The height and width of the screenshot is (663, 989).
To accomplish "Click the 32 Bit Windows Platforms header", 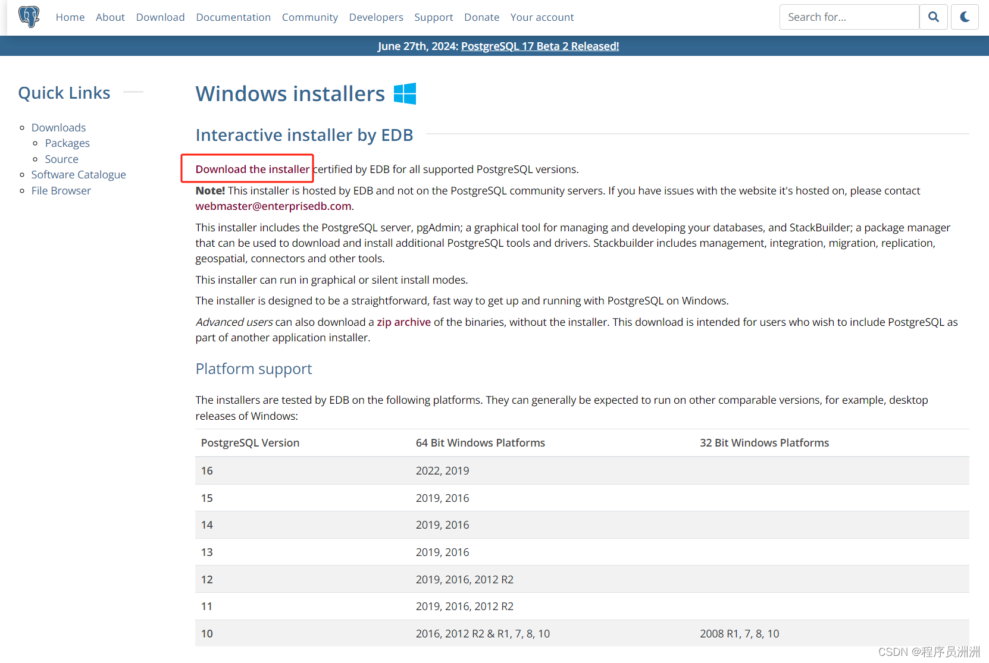I will point(764,443).
